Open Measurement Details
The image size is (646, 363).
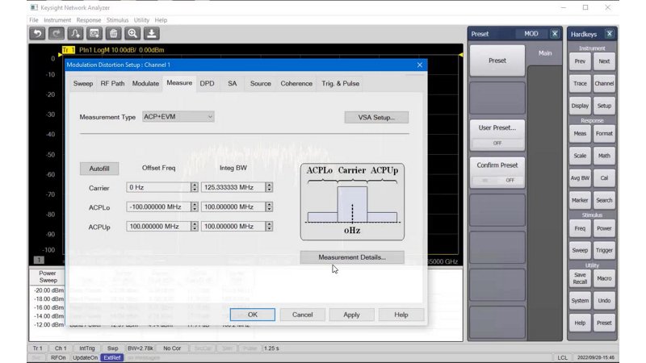[x=352, y=257]
